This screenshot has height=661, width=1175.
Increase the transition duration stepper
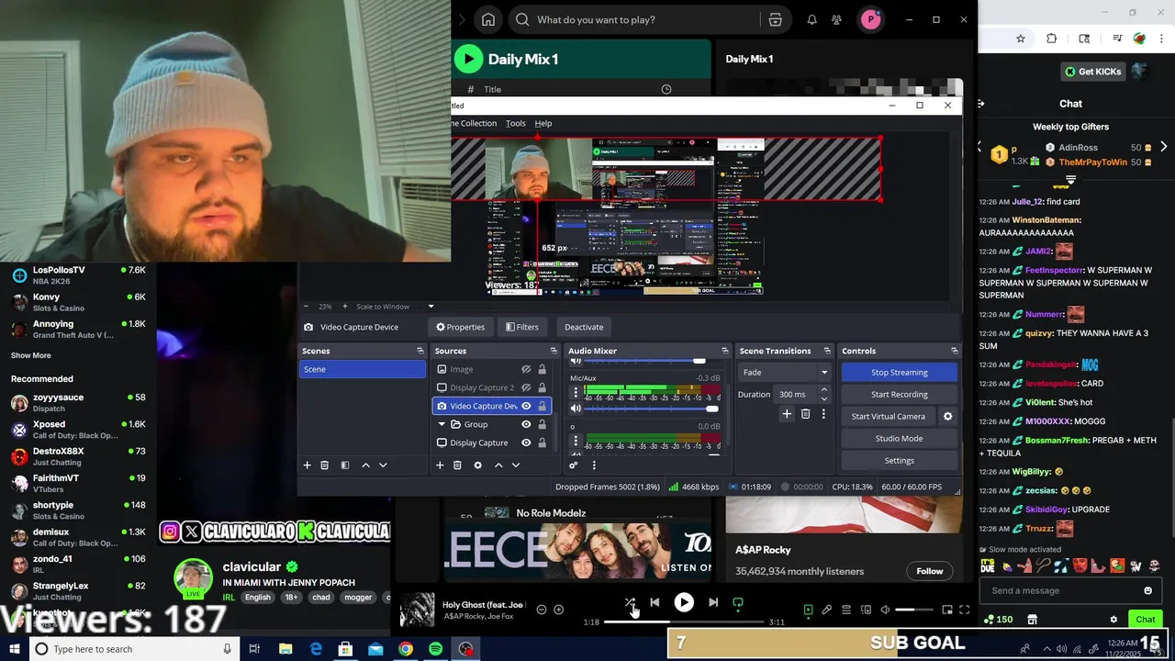click(823, 389)
